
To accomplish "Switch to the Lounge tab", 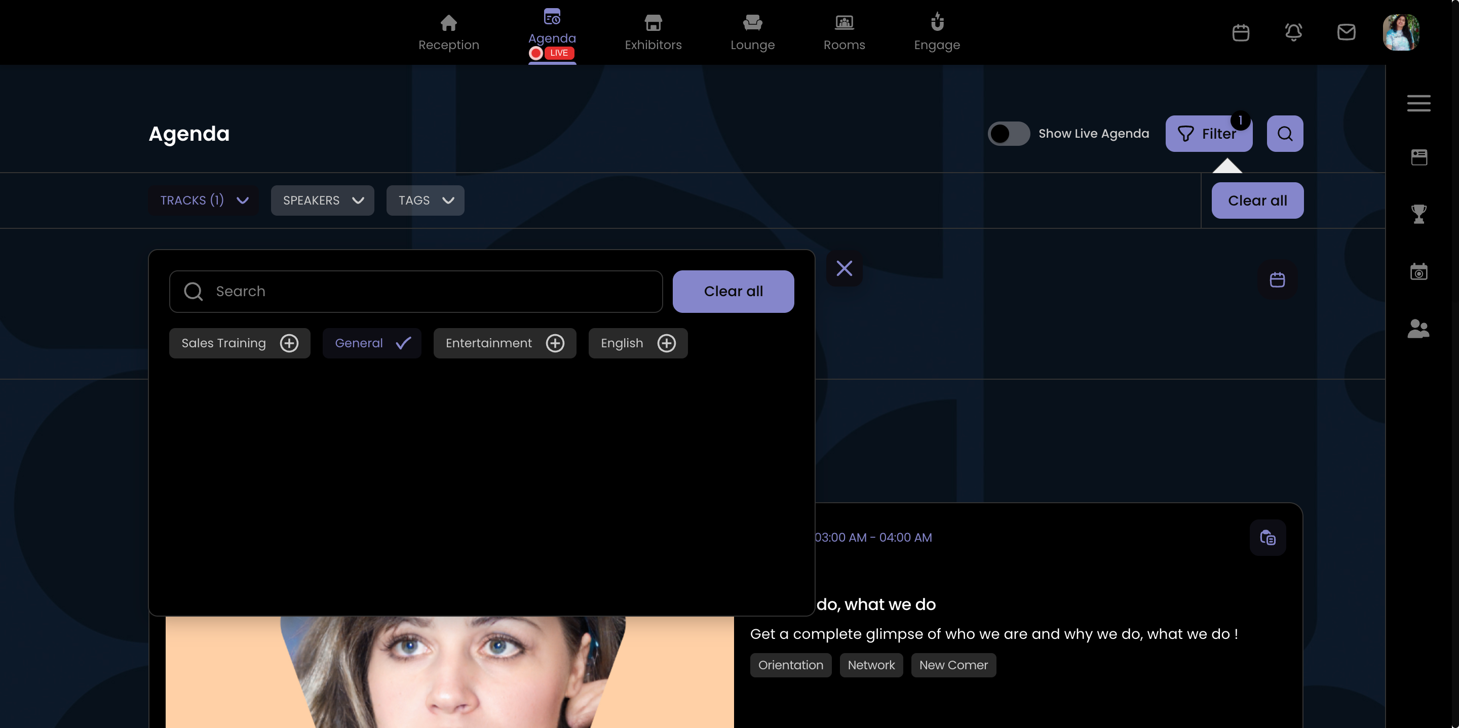I will (x=752, y=32).
